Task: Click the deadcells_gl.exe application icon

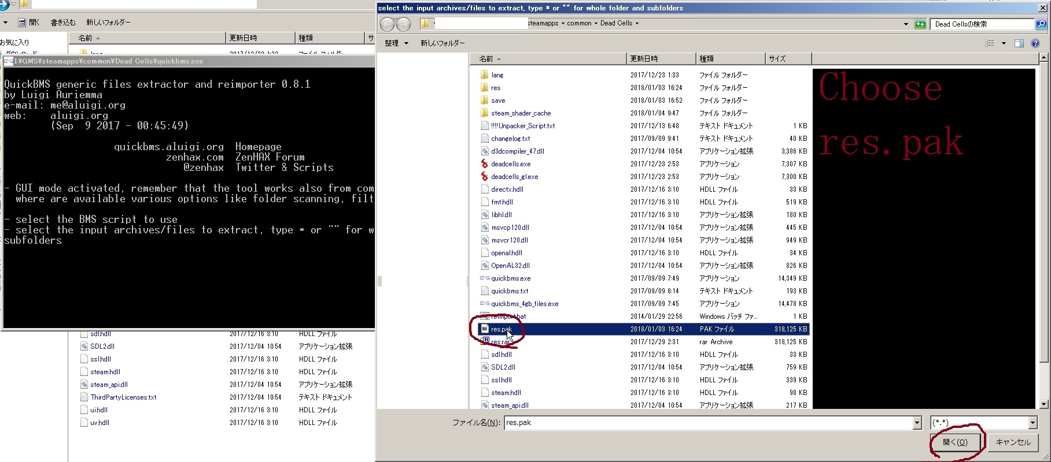Action: click(485, 176)
